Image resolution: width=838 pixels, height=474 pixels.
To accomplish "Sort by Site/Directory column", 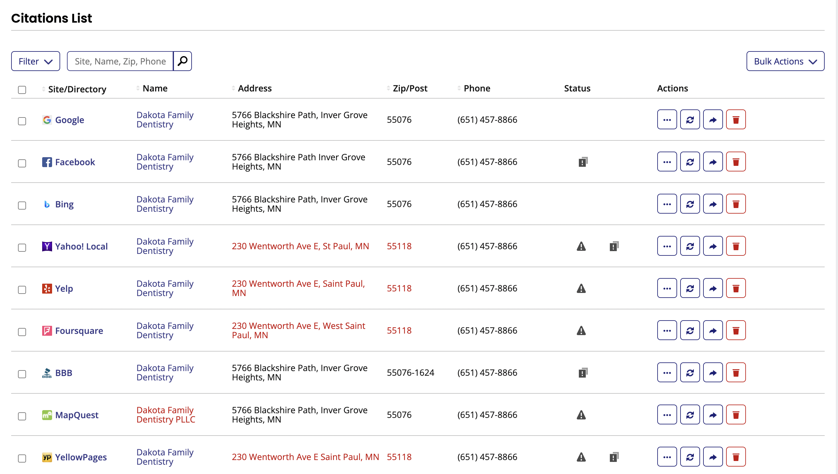I will (x=74, y=89).
